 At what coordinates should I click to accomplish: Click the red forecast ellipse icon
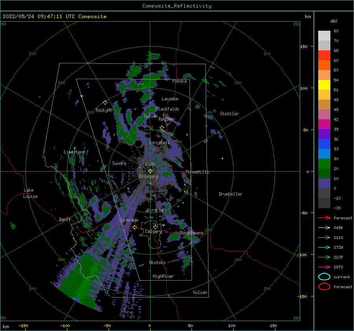pyautogui.click(x=324, y=287)
